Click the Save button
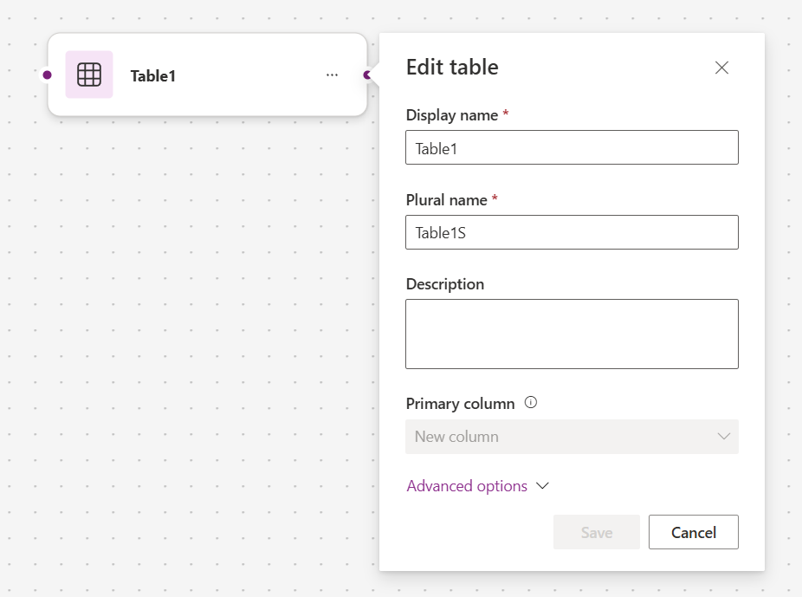 tap(597, 532)
